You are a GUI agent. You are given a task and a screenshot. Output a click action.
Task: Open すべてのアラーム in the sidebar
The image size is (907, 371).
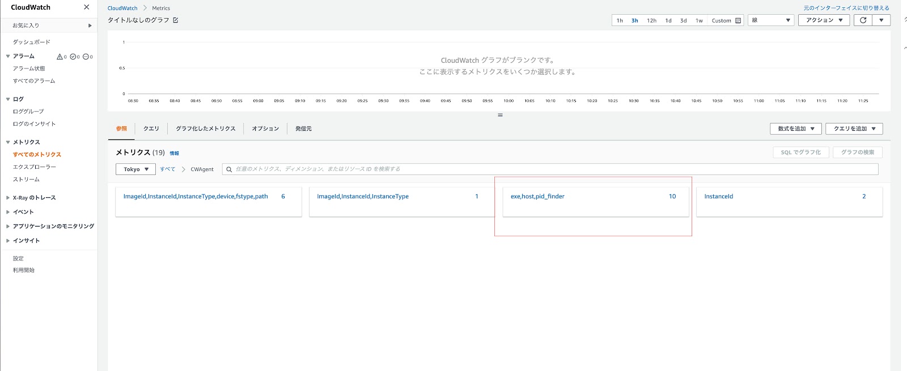pyautogui.click(x=34, y=81)
